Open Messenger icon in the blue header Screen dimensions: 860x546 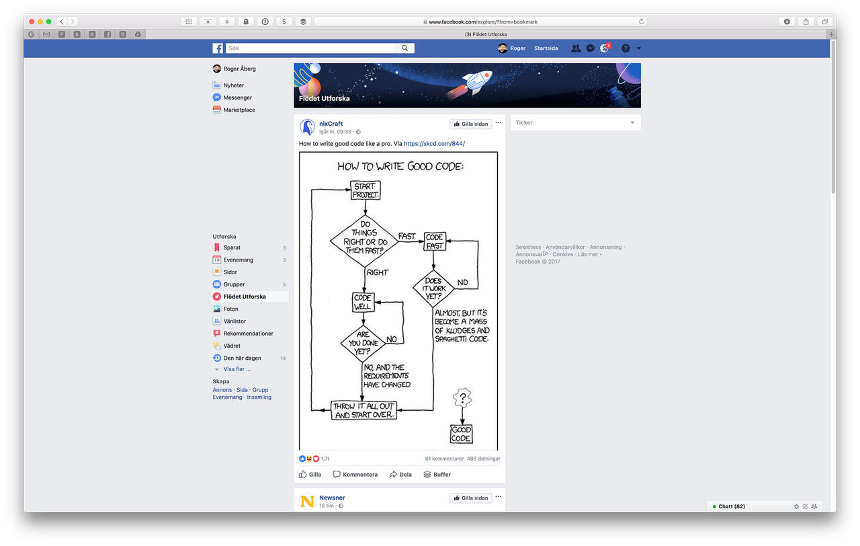[590, 48]
